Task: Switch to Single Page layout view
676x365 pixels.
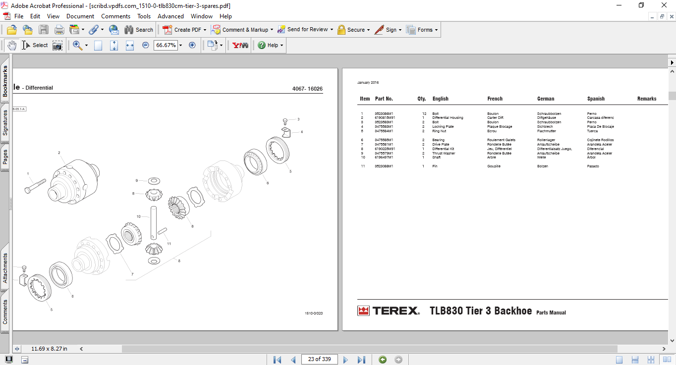Action: pyautogui.click(x=619, y=360)
